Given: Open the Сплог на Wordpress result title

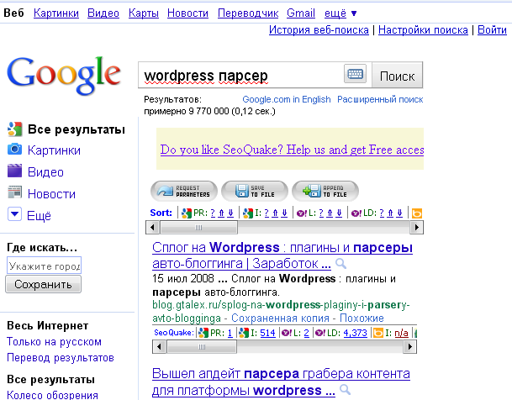Looking at the screenshot, I should pyautogui.click(x=282, y=255).
